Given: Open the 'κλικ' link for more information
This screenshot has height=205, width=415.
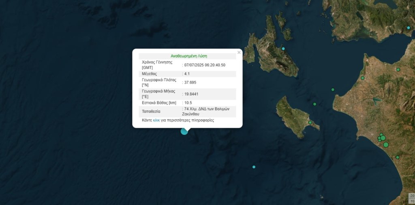Looking at the screenshot, I should point(156,120).
